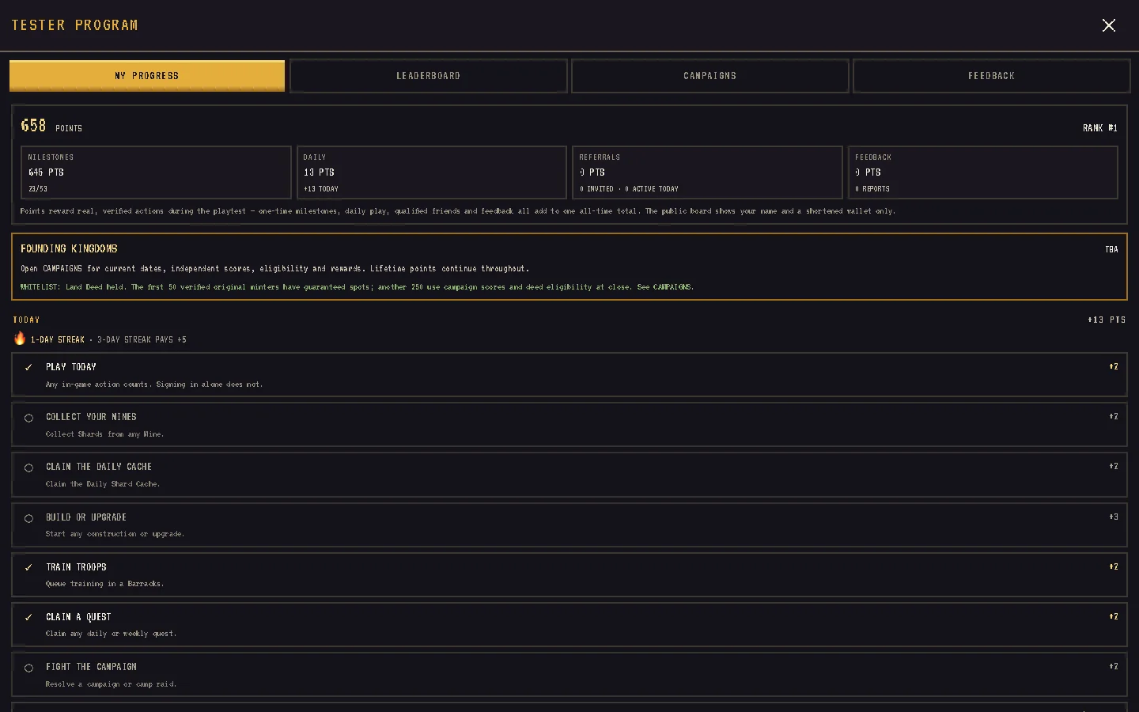Click the '0 Reports' text
Viewport: 1139px width, 712px height.
coord(872,189)
